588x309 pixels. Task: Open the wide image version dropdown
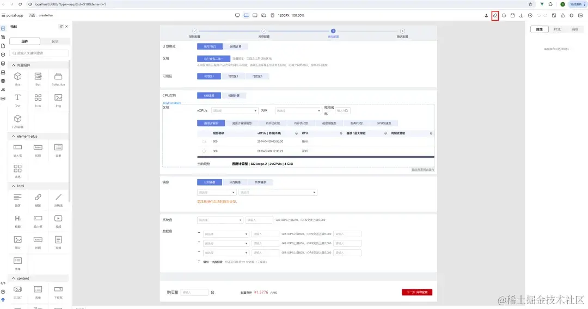click(278, 193)
